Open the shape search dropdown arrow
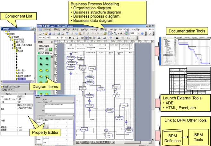 [x=46, y=49]
